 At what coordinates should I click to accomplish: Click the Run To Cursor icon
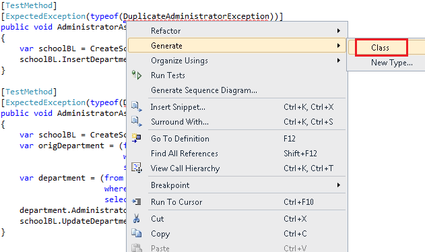[x=137, y=201]
